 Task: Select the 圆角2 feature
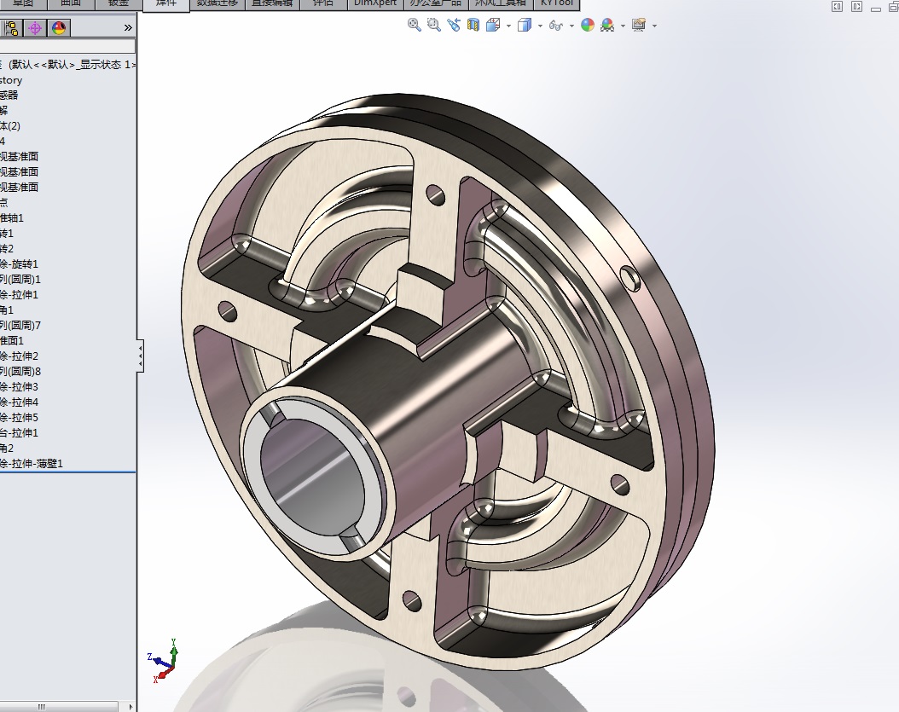tap(6, 449)
